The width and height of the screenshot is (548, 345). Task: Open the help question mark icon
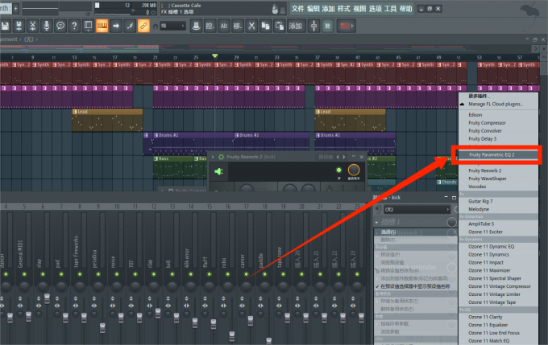[x=73, y=26]
